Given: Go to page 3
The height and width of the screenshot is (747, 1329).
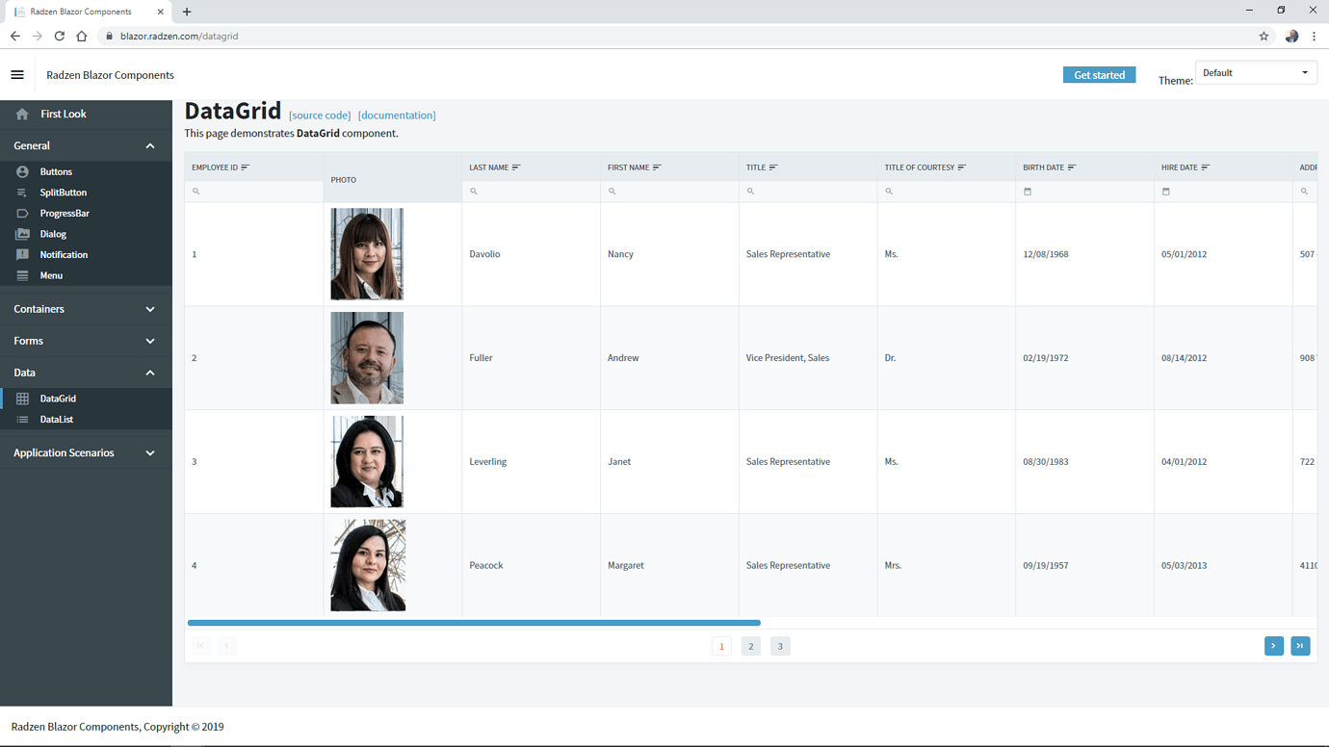Looking at the screenshot, I should pyautogui.click(x=780, y=646).
